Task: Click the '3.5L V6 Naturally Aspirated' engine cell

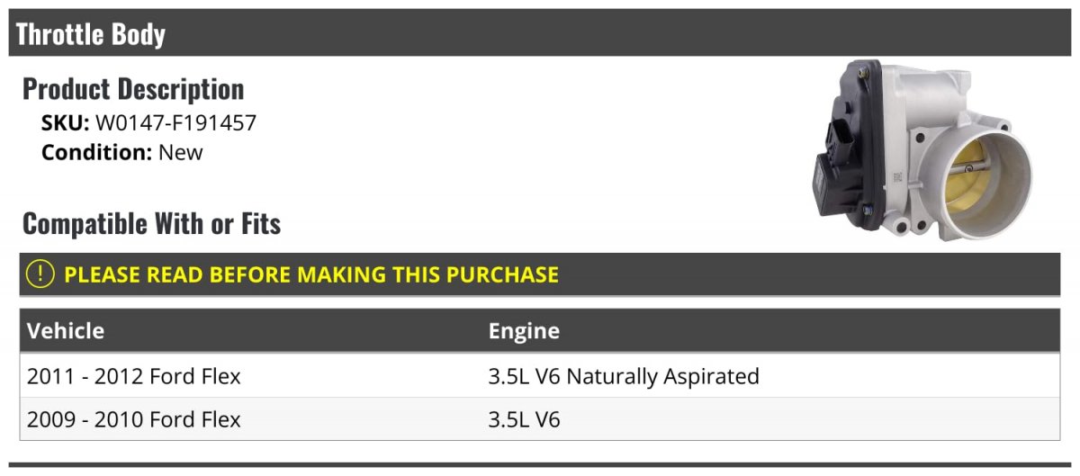Action: pyautogui.click(x=624, y=376)
